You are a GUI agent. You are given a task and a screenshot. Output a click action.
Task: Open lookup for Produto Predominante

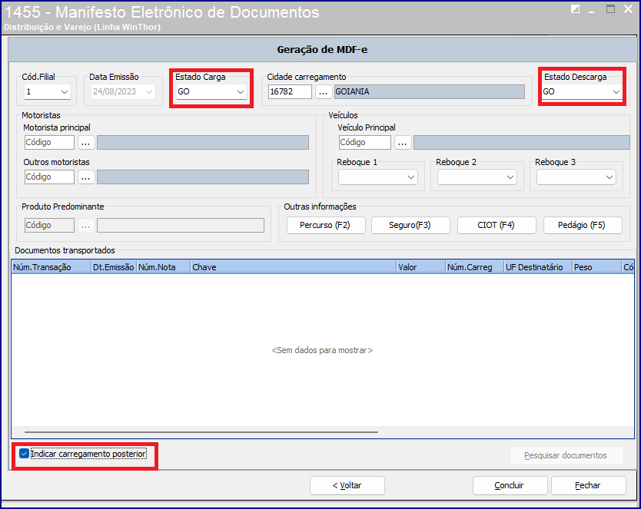[86, 225]
